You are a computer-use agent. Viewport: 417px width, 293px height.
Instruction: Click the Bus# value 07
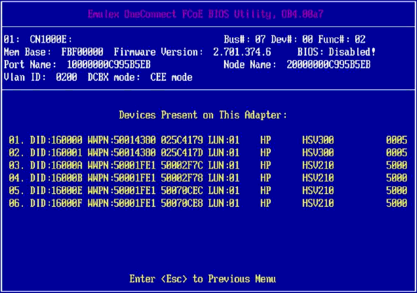pos(260,39)
